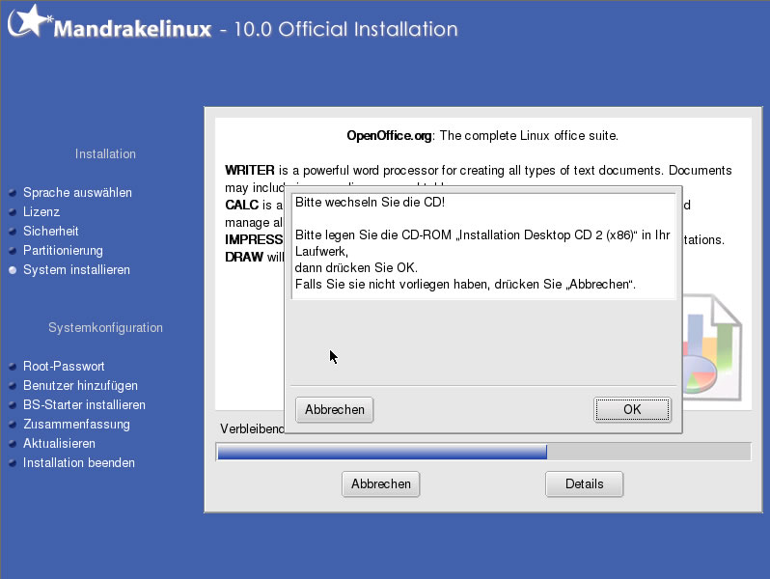Screen dimensions: 770x579
Task: Open the Details button
Action: [x=584, y=484]
